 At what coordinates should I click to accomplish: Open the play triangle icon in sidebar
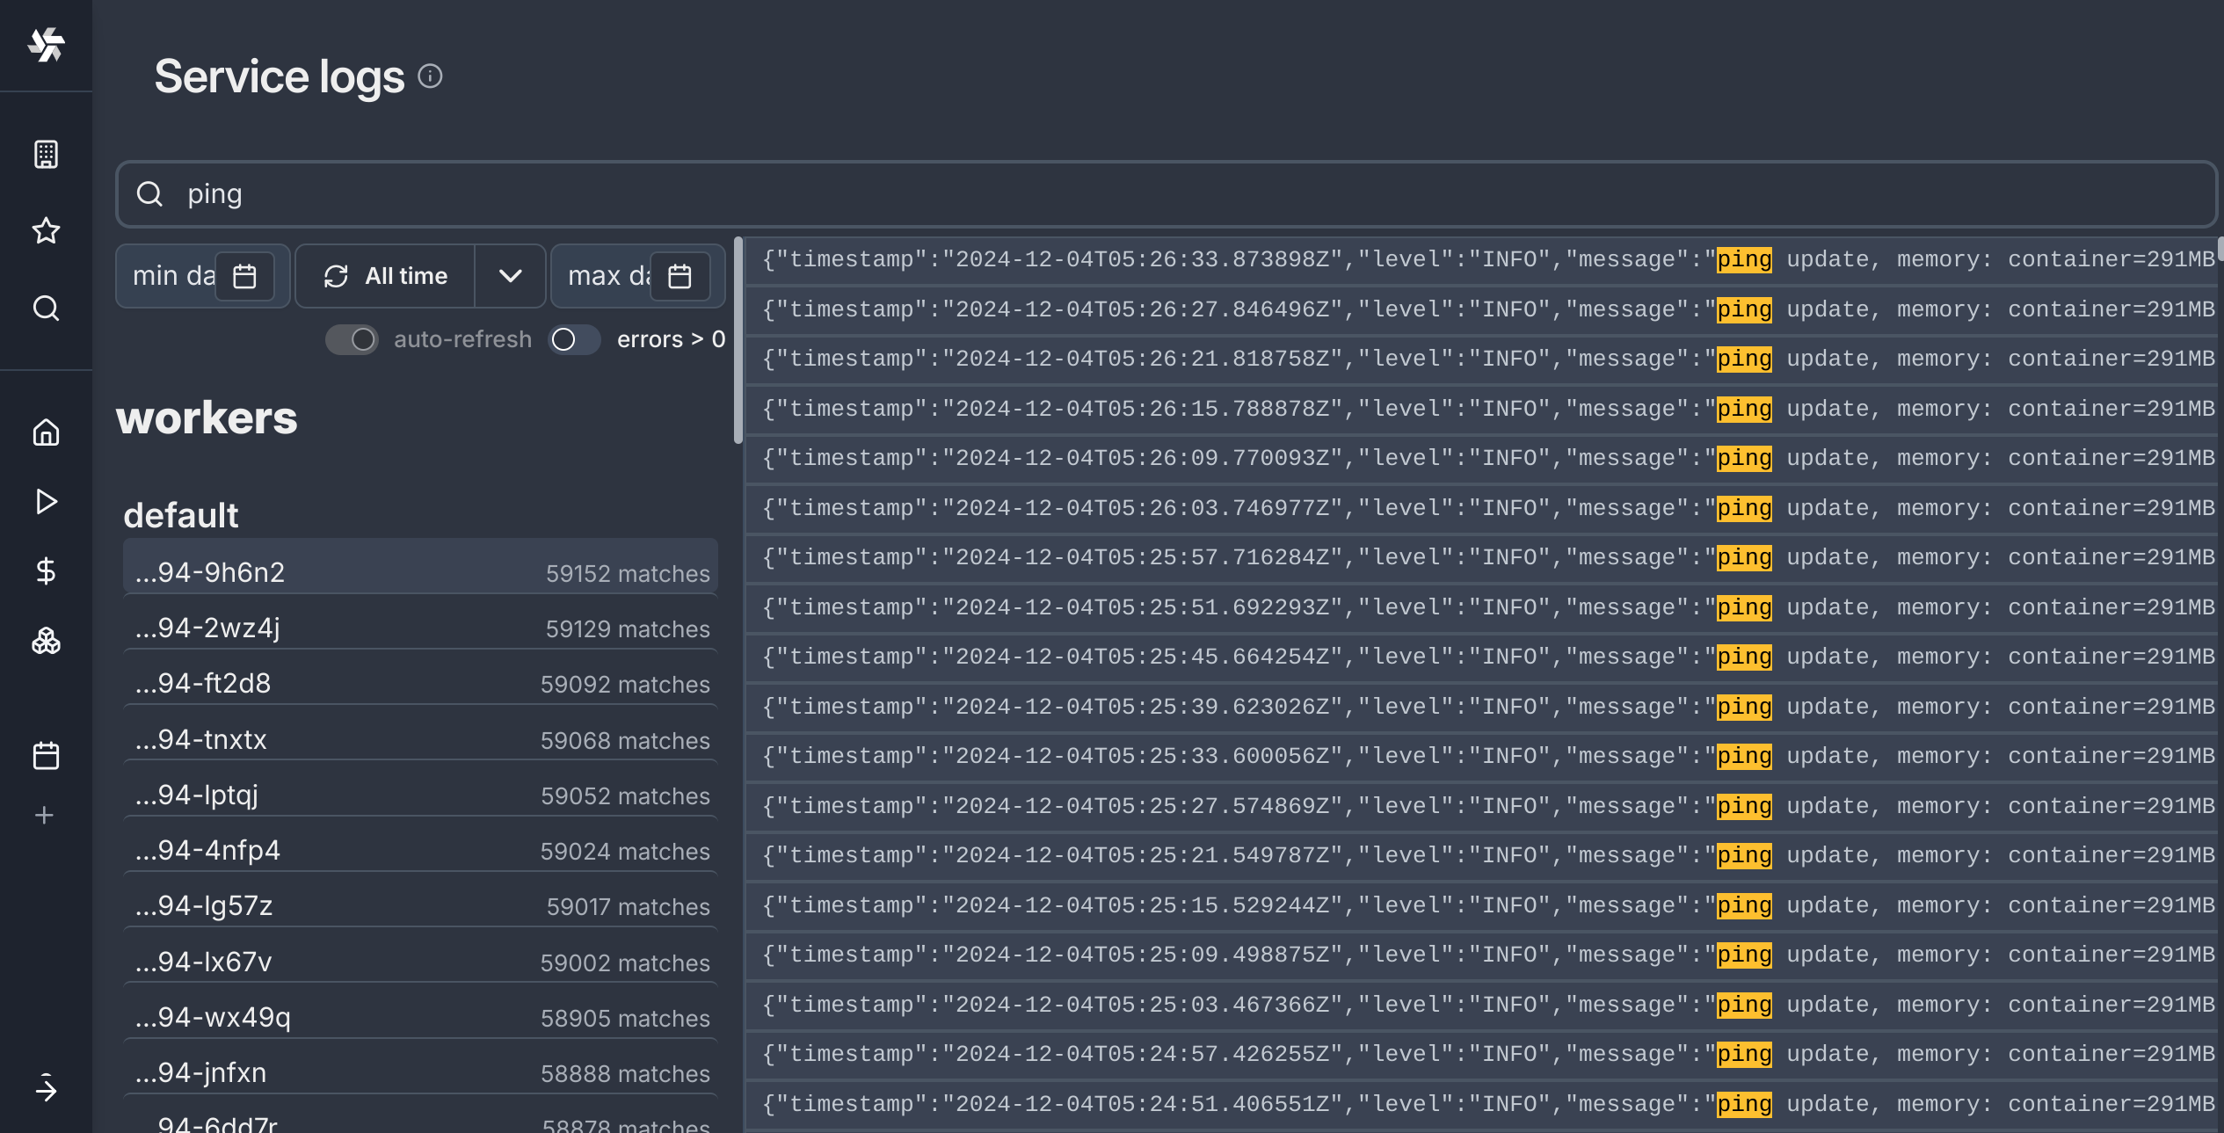tap(46, 502)
